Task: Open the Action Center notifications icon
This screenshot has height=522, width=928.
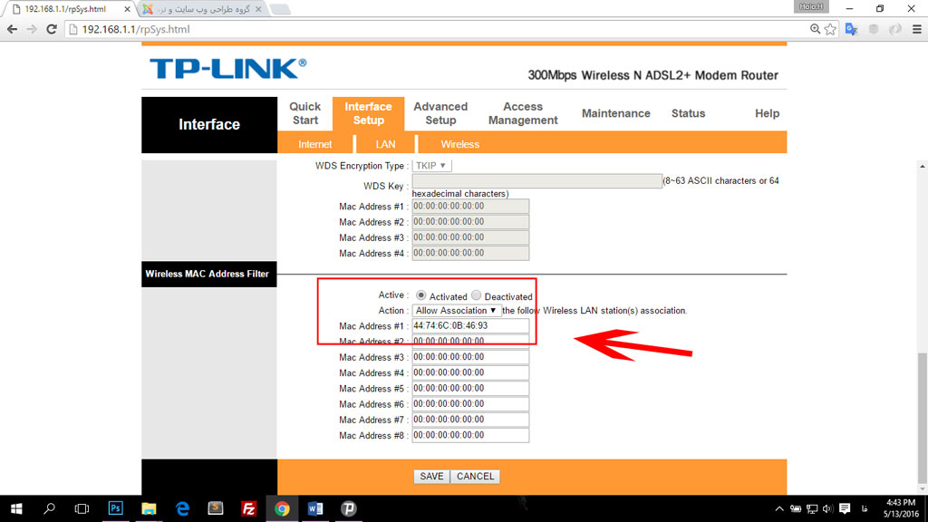Action: [x=845, y=509]
